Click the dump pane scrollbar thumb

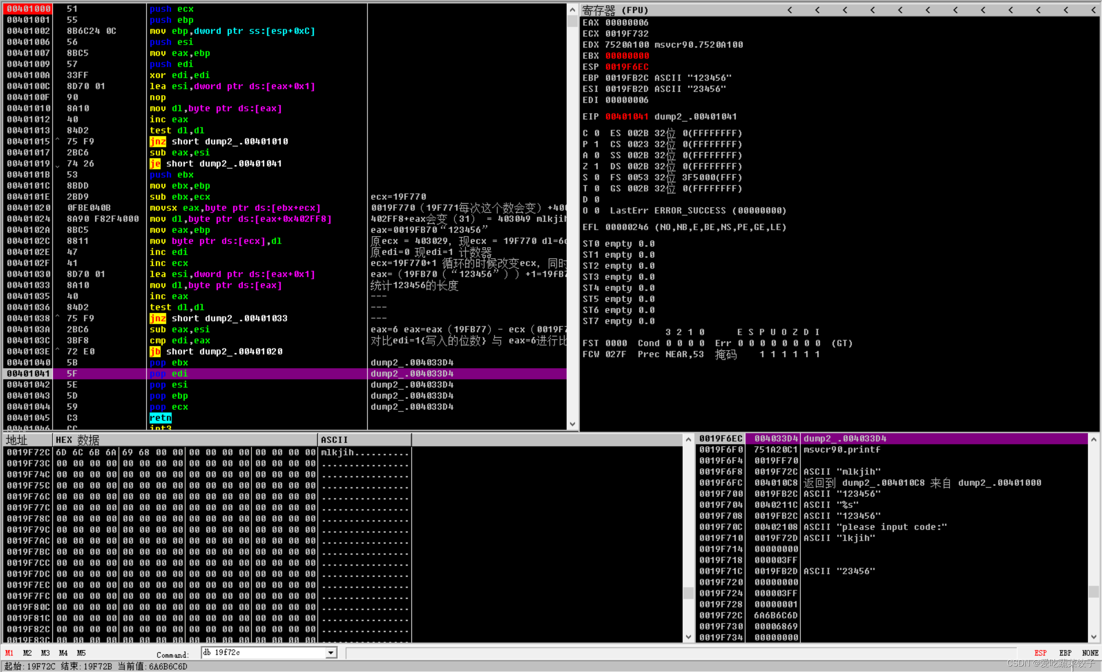point(688,593)
